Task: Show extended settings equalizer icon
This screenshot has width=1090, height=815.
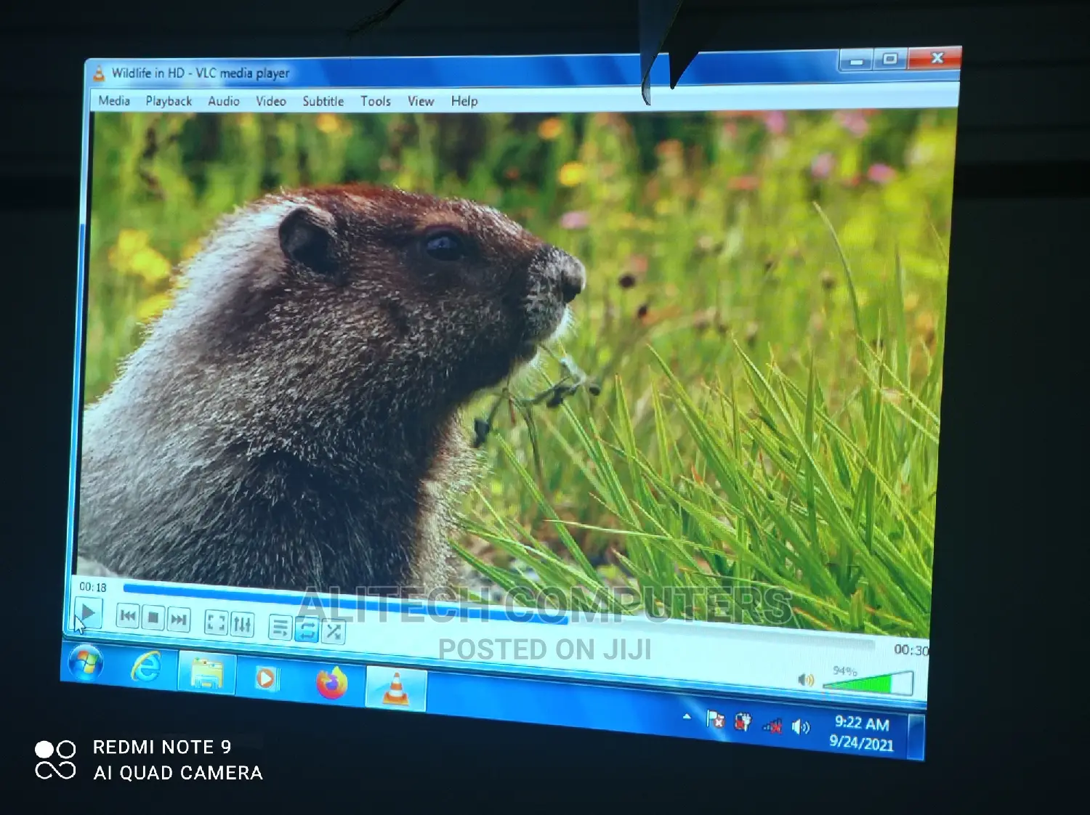Action: pos(242,625)
